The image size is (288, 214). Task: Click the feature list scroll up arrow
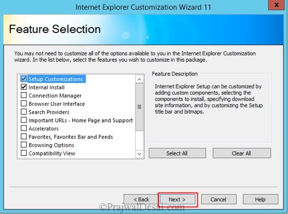tap(139, 79)
